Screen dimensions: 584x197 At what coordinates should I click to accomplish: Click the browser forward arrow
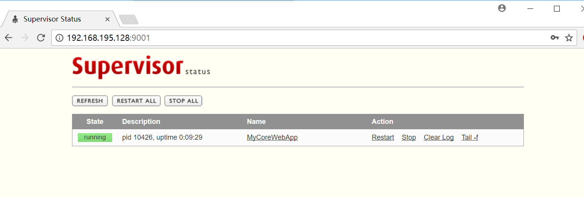25,38
